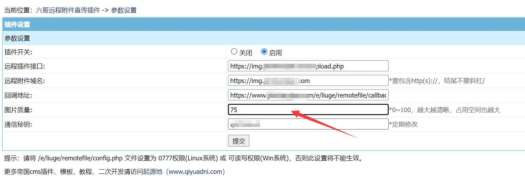Click the config.php permission tip text
This screenshot has width=525, height=187.
tap(184, 158)
